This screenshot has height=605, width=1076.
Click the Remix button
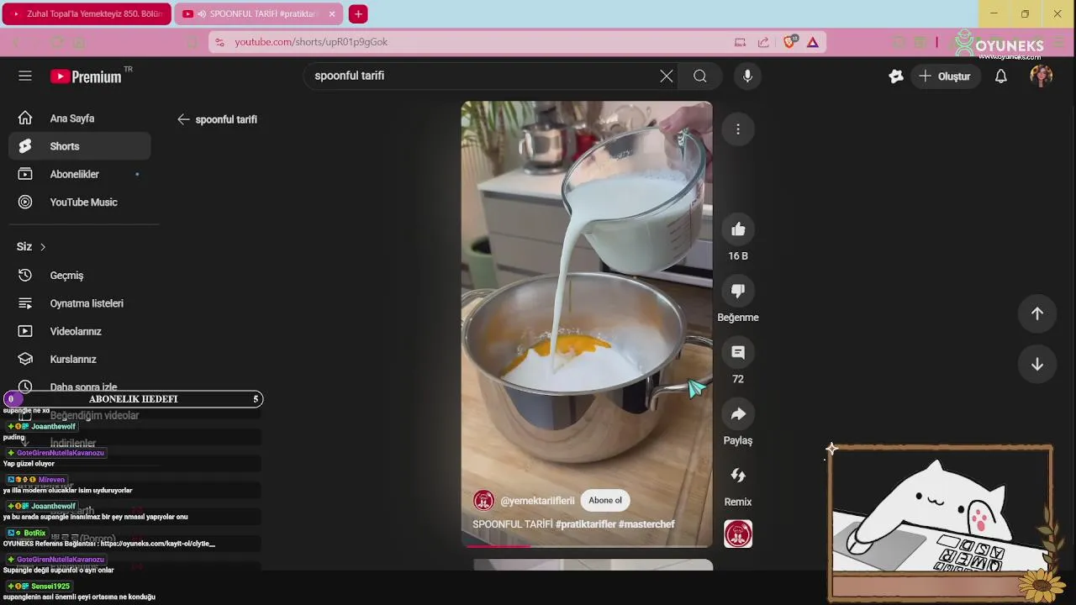[x=738, y=476]
